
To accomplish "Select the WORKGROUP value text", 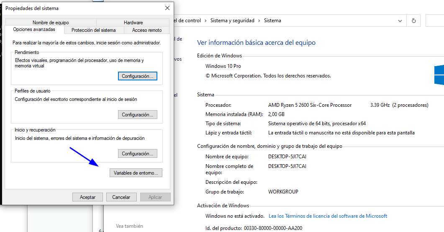I will (x=283, y=192).
